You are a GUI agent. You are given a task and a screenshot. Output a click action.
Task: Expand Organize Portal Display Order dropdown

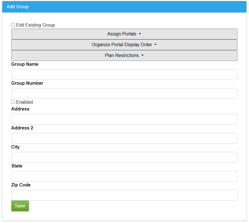124,45
